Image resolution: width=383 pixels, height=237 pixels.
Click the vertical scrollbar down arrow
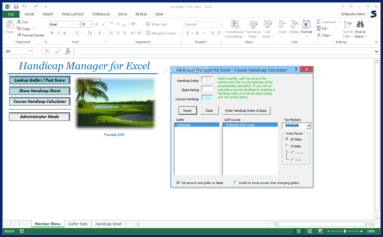[377, 218]
